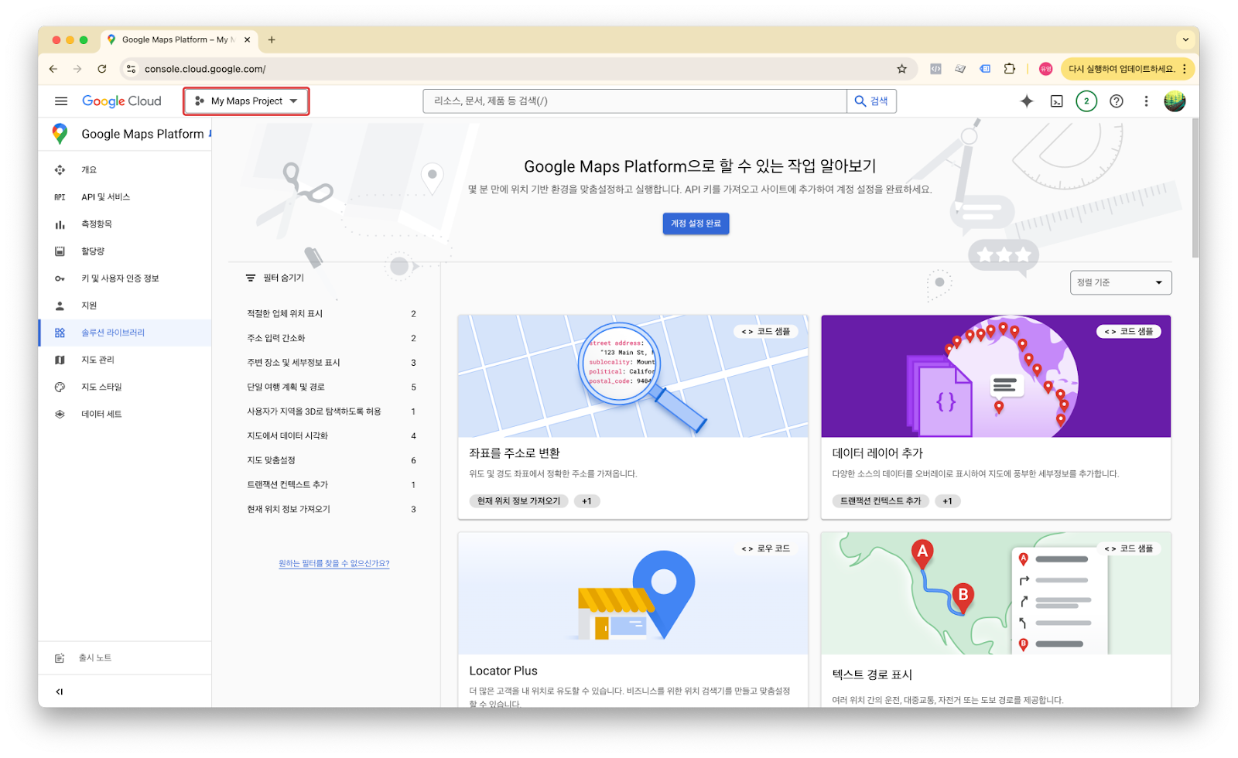
Task: Click the 데이터 세트 layers icon
Action: click(60, 414)
